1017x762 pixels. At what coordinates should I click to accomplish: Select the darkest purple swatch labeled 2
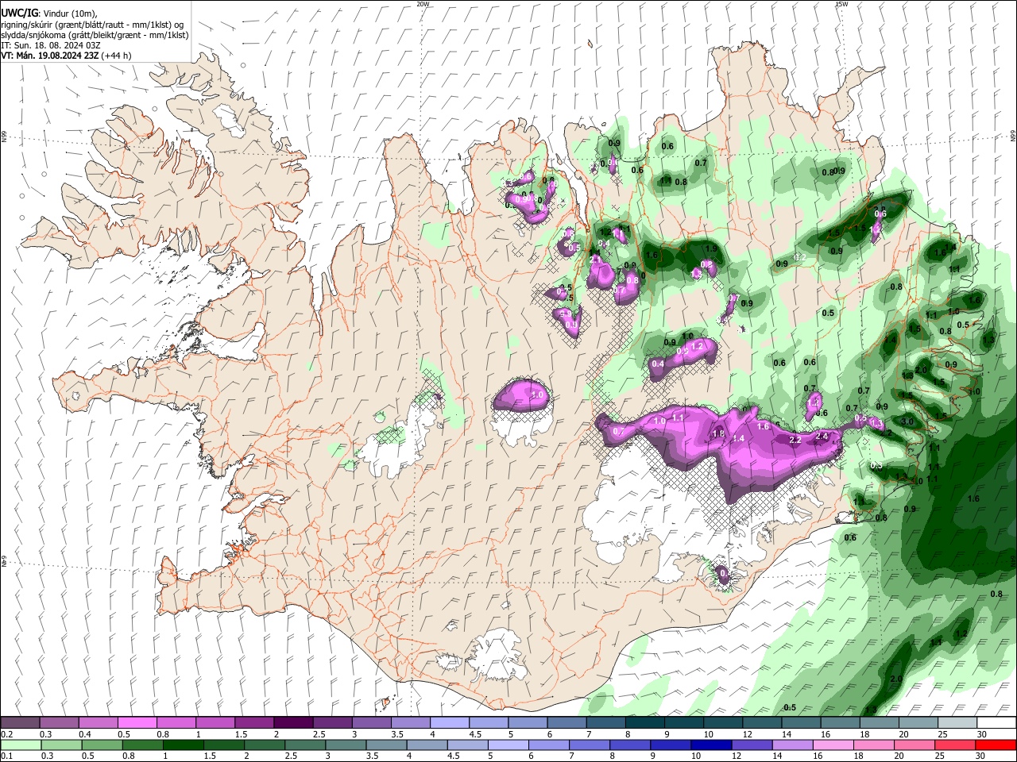[292, 722]
